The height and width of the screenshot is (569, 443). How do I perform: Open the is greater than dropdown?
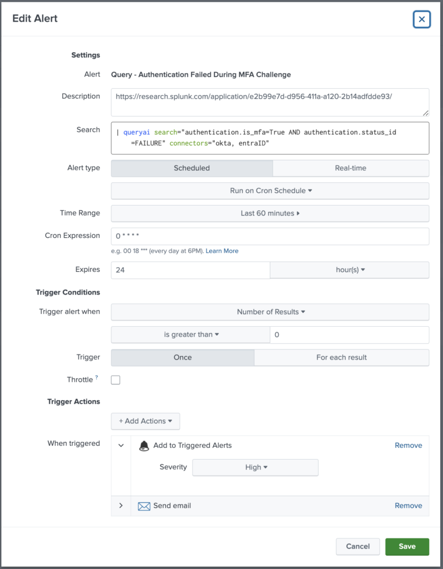tap(191, 335)
